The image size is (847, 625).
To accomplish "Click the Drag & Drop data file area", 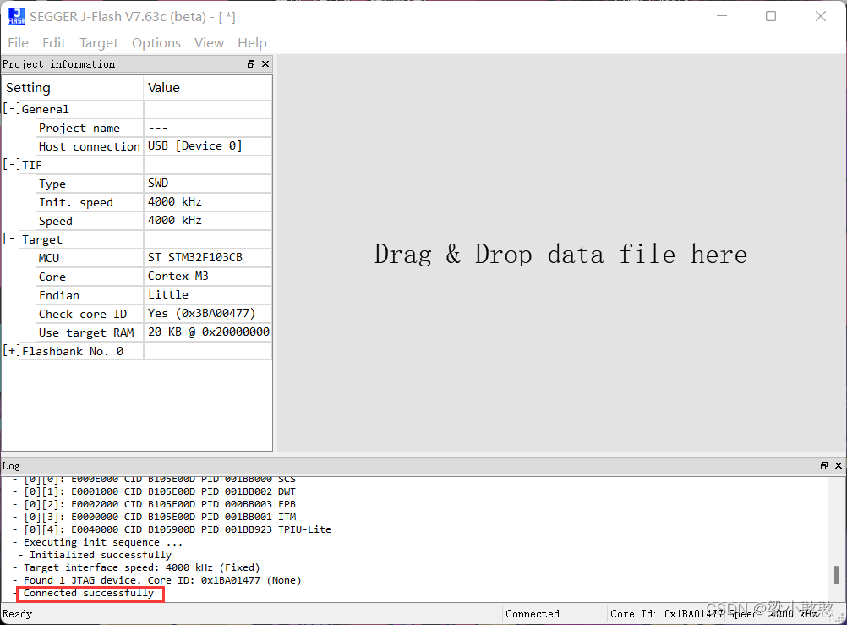I will (x=561, y=254).
